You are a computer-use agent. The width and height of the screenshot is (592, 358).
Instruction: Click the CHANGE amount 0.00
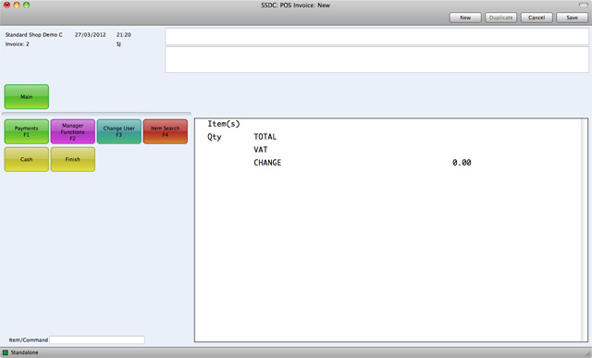pyautogui.click(x=462, y=163)
